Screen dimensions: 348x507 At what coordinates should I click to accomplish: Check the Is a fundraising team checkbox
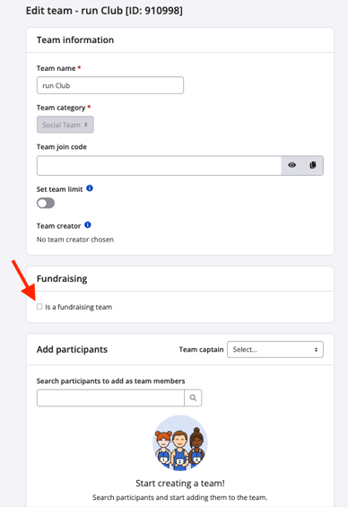click(39, 306)
